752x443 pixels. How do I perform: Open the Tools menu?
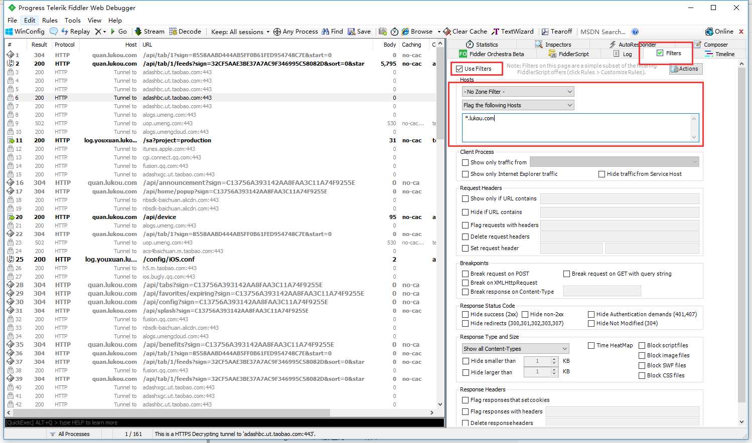(73, 20)
